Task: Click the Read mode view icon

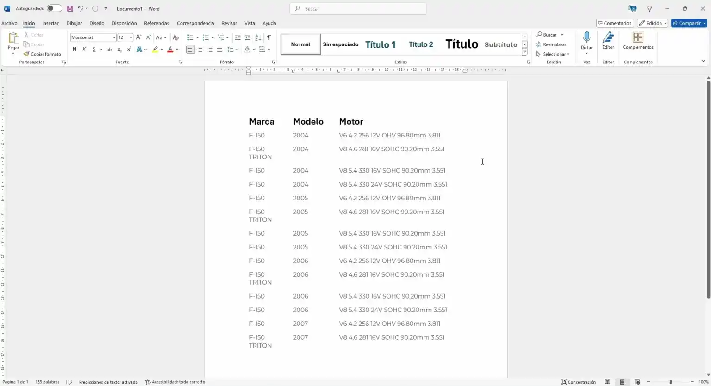Action: pyautogui.click(x=607, y=382)
